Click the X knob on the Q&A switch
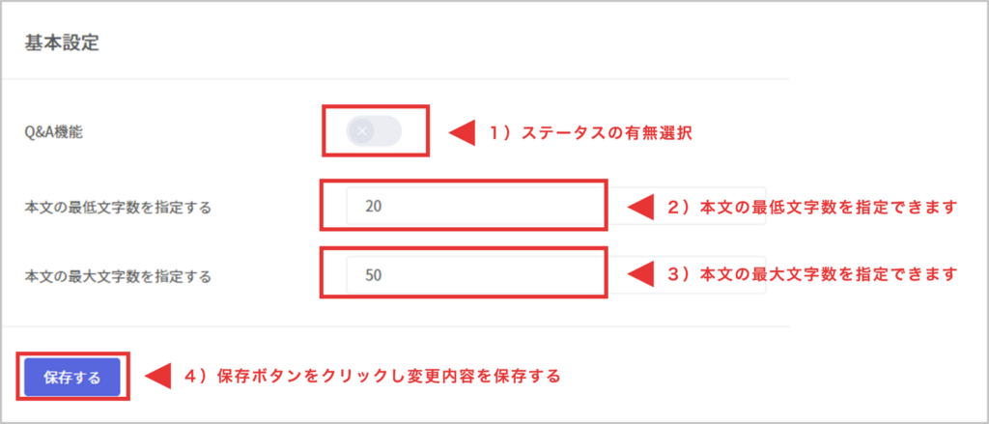Viewport: 989px width, 424px height. (x=362, y=130)
